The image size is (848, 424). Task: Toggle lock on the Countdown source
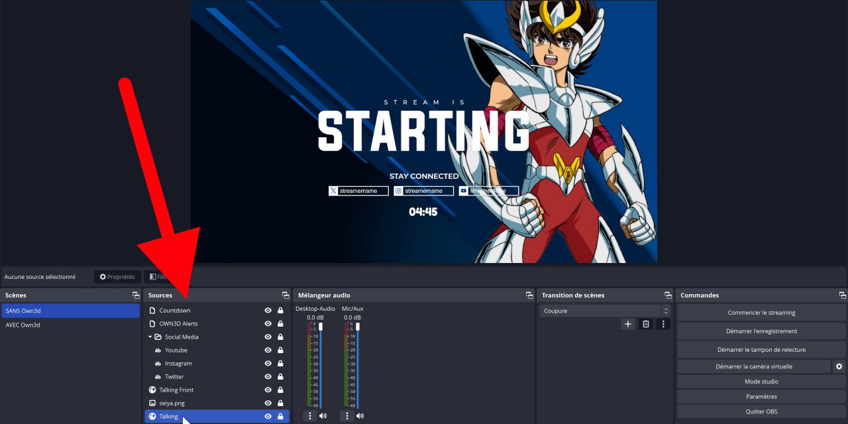point(280,311)
